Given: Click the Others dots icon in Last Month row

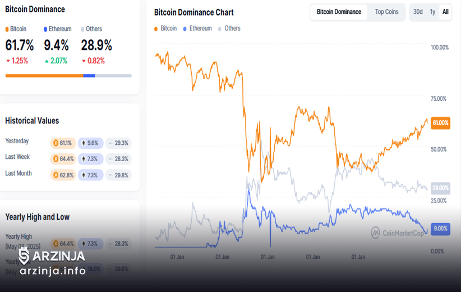Looking at the screenshot, I should tap(111, 175).
